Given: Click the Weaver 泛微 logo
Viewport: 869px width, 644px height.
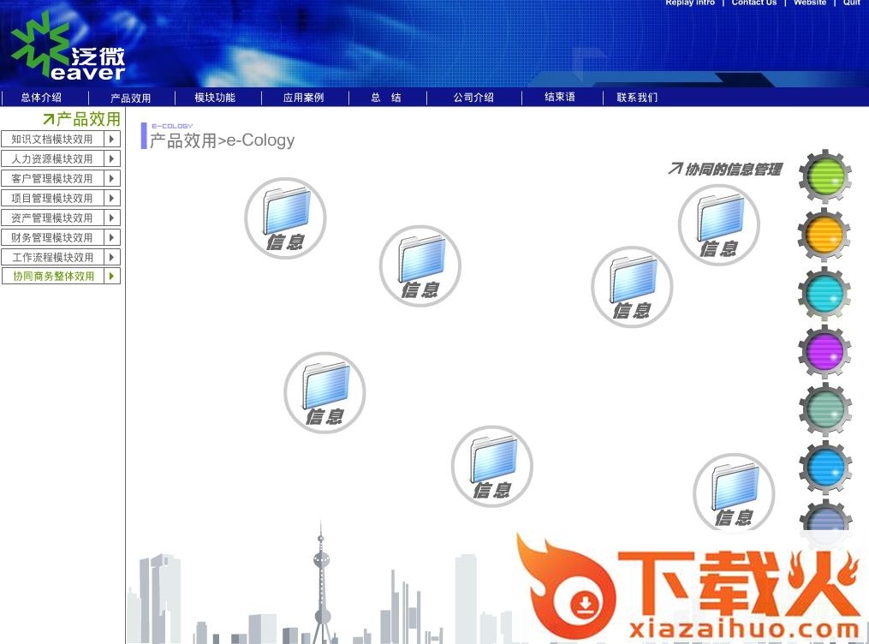Looking at the screenshot, I should point(64,47).
